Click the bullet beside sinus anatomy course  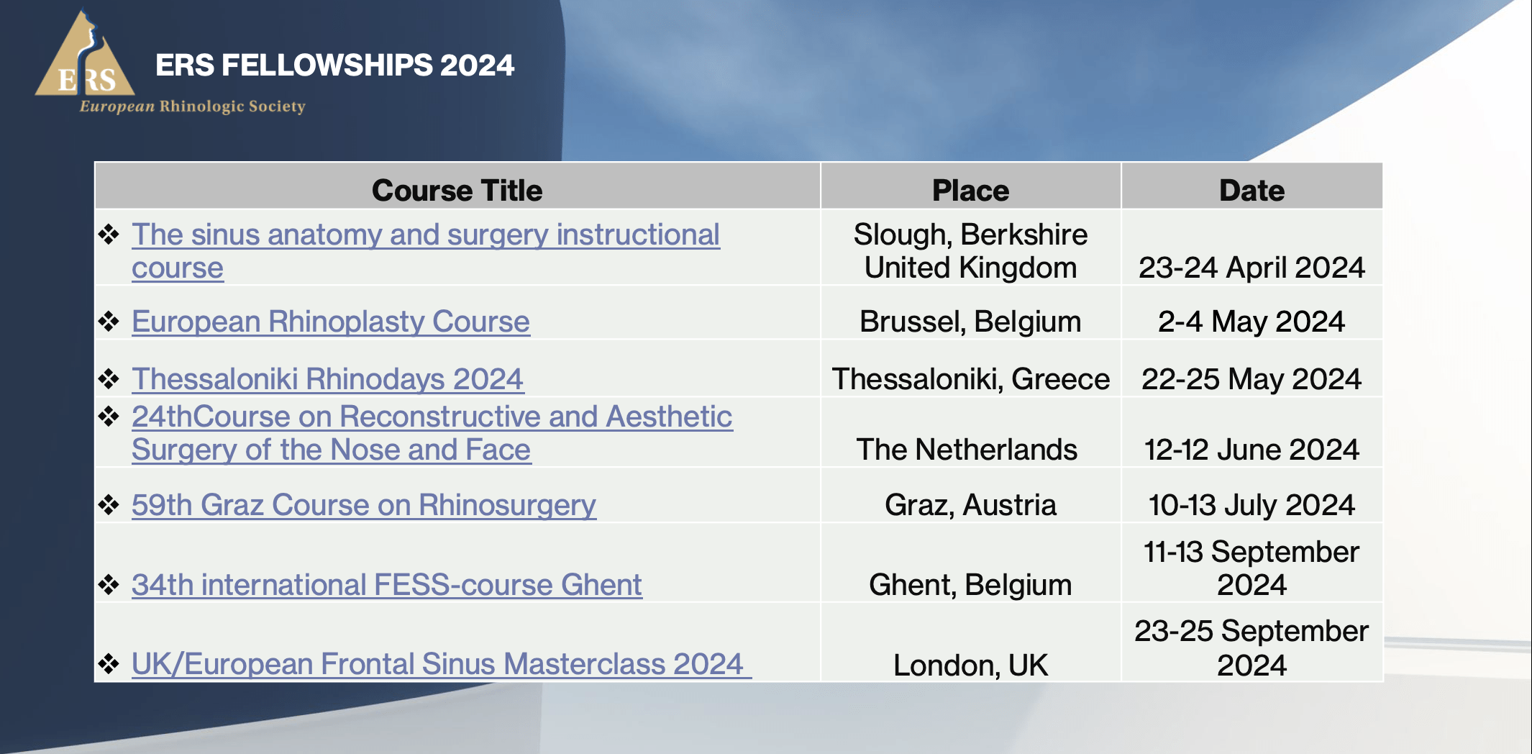[x=109, y=235]
